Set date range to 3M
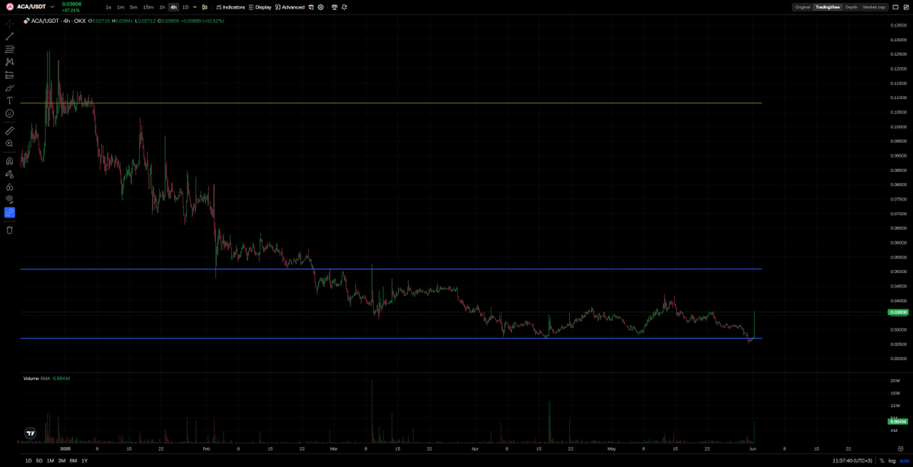 [x=62, y=461]
